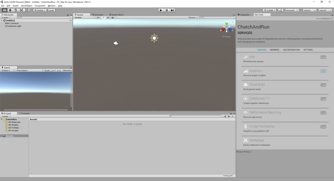This screenshot has height=181, width=334.
Task: Open the Layout dropdown
Action: pyautogui.click(x=325, y=10)
